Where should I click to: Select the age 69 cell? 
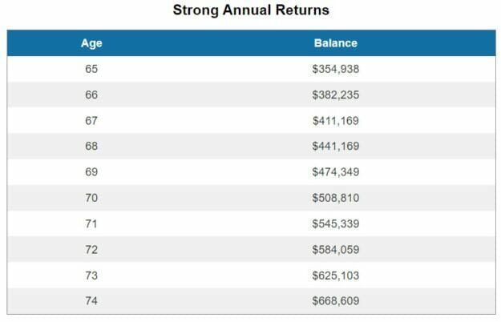click(91, 172)
